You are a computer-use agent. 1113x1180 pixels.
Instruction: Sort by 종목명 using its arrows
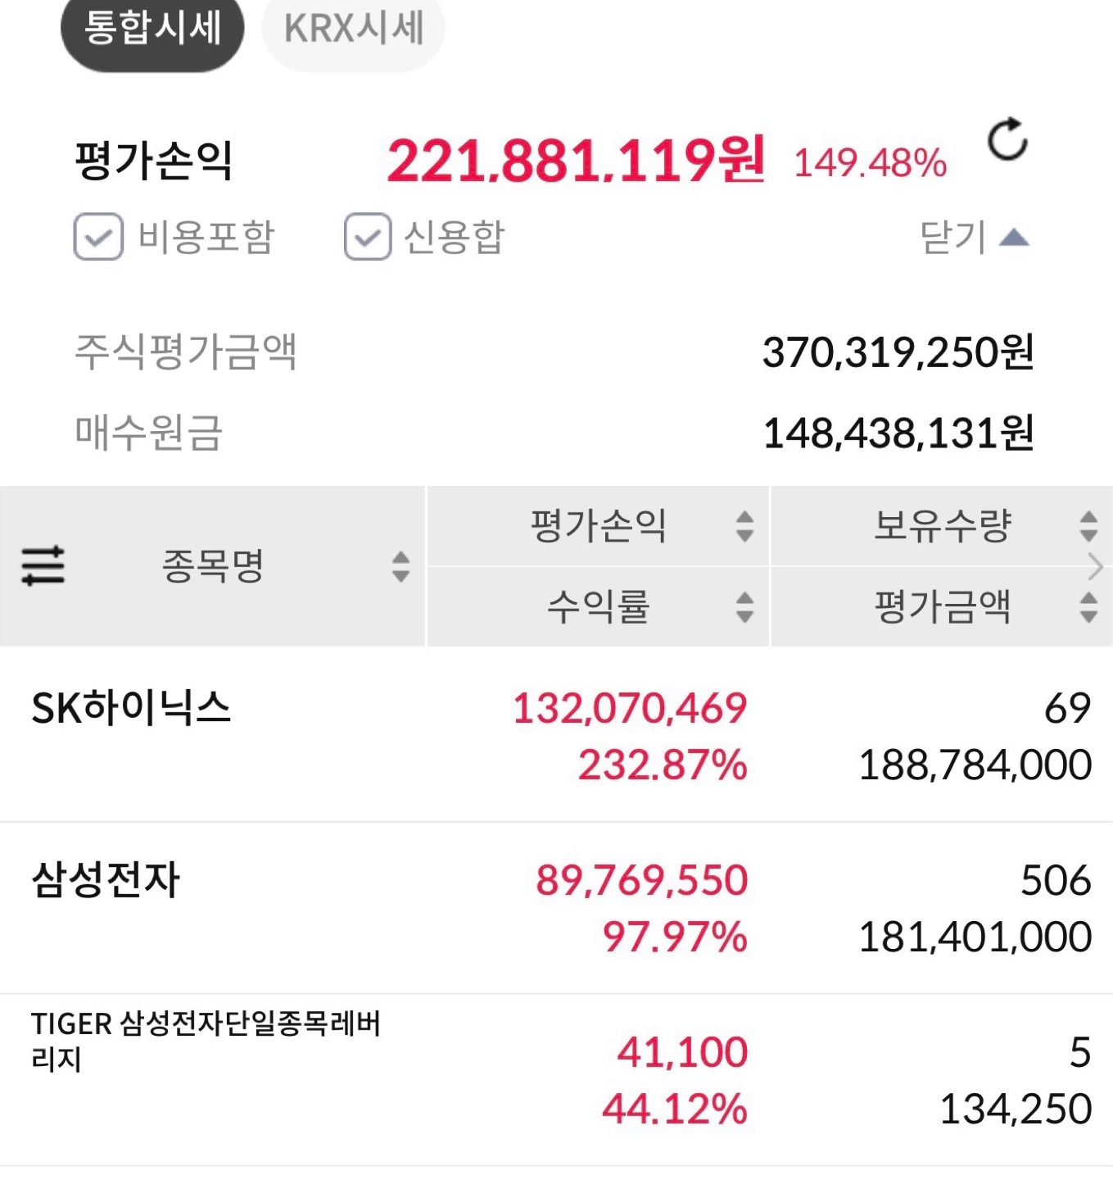pos(400,566)
